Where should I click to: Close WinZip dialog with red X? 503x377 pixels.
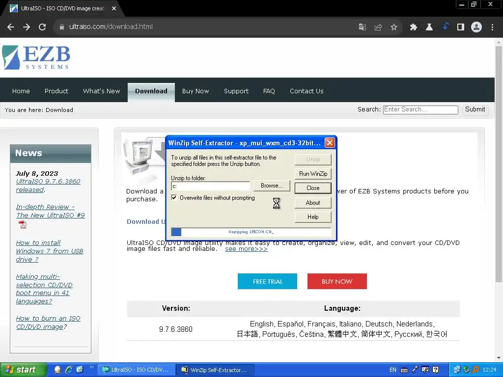[330, 143]
